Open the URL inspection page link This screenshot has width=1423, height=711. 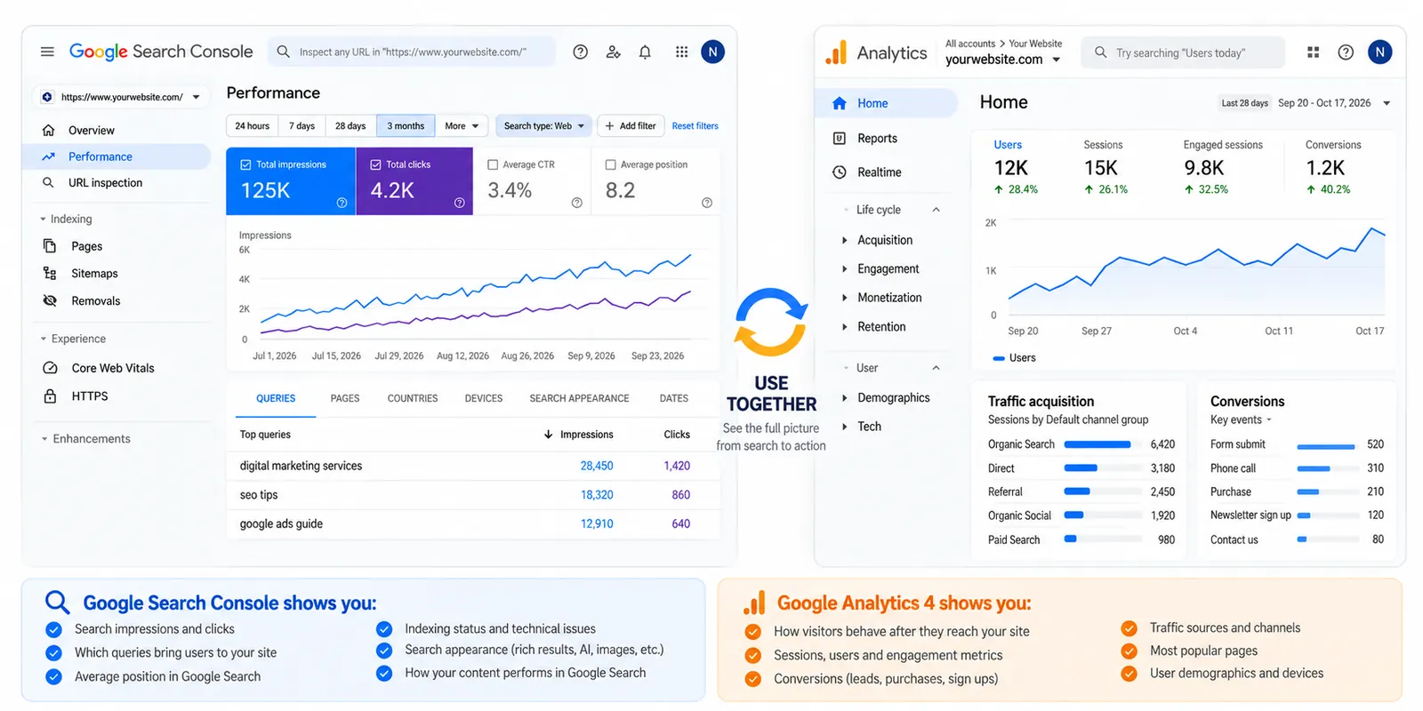click(x=105, y=182)
